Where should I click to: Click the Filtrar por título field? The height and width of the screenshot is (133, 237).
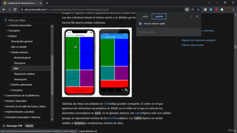pyautogui.click(x=28, y=20)
